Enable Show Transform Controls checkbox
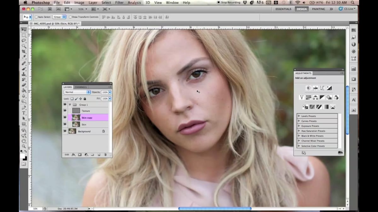Screen dimensions: 378x212 pos(70,17)
